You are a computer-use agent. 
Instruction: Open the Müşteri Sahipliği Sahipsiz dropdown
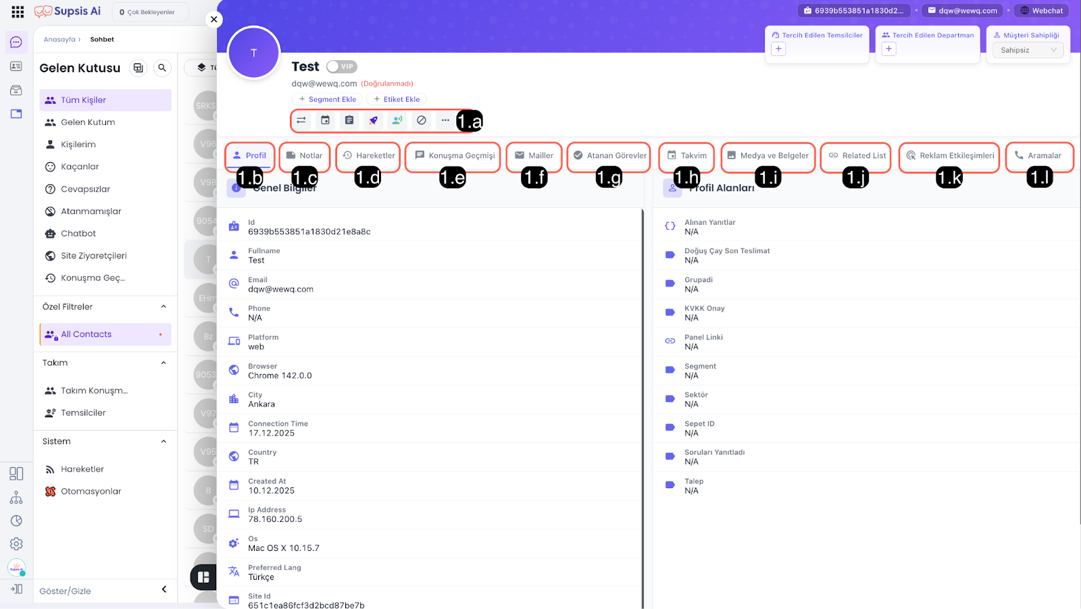coord(1028,50)
